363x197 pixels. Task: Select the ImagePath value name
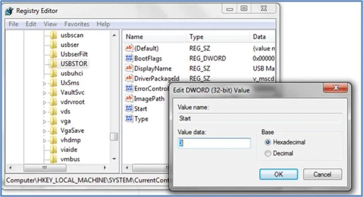(149, 99)
